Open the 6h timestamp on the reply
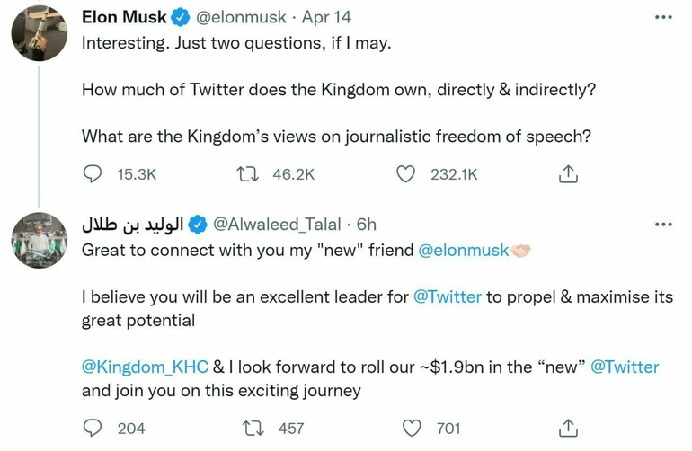This screenshot has height=451, width=692. point(367,225)
